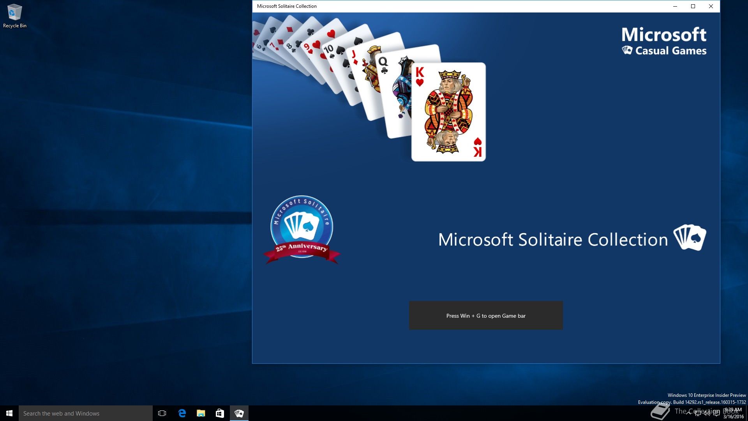
Task: Click the Press Win + G Game bar notification
Action: tap(486, 315)
